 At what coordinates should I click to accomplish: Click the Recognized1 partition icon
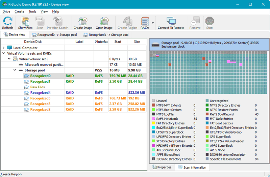26,82
